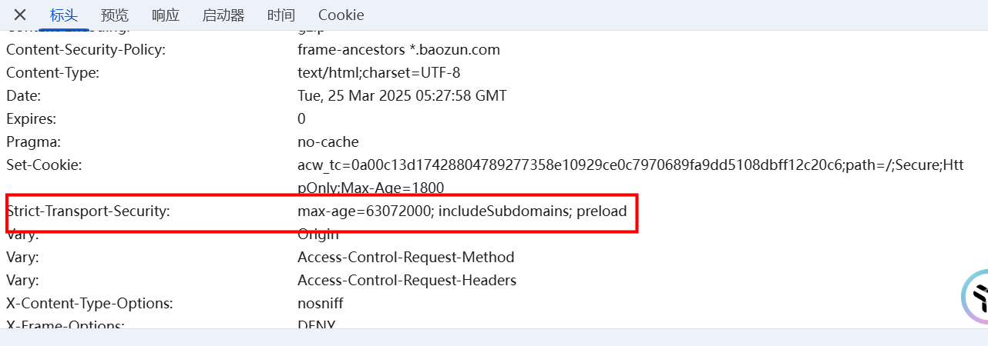Open the 时间 tab
988x346 pixels.
tap(281, 15)
